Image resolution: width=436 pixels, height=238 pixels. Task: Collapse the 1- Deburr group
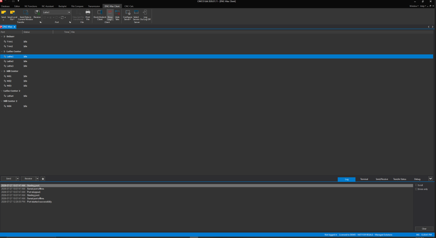(2, 37)
